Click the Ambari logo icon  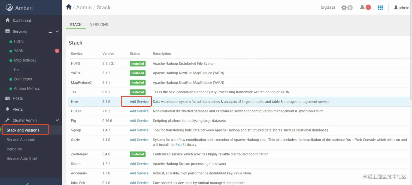(9, 8)
